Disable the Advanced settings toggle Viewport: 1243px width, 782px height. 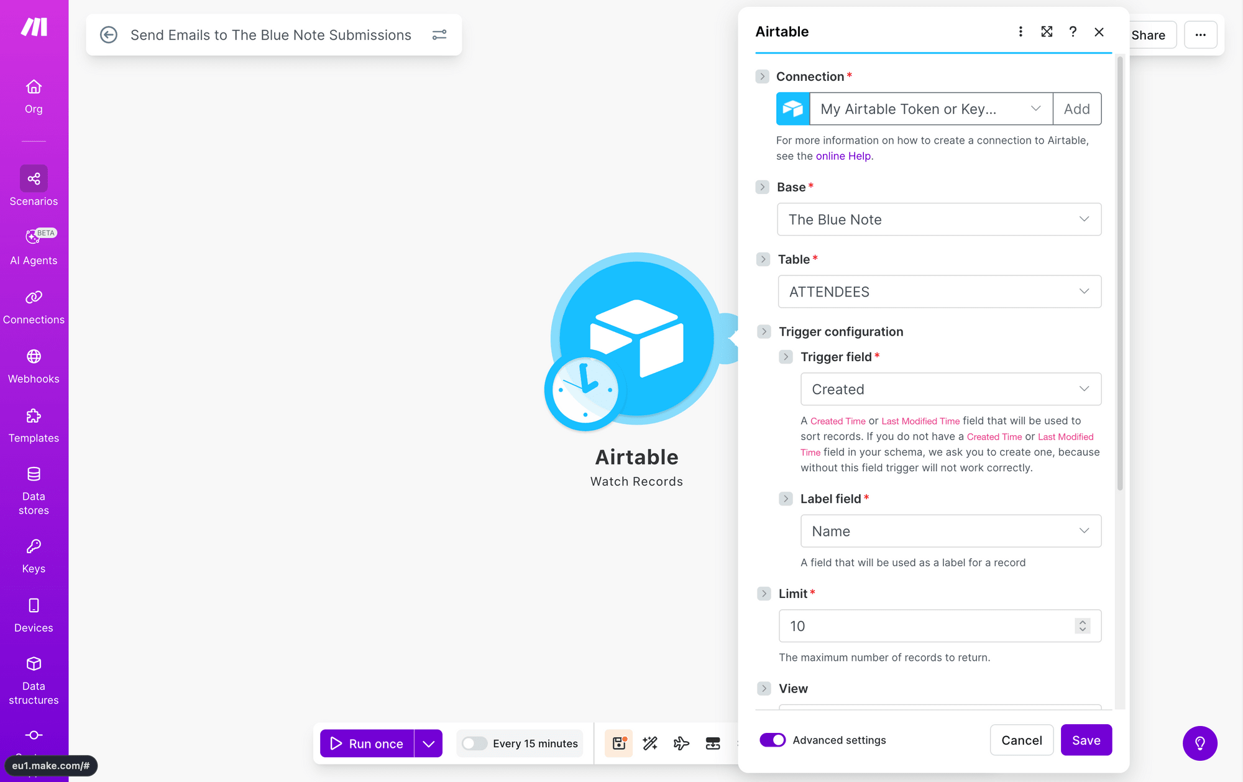pyautogui.click(x=773, y=740)
